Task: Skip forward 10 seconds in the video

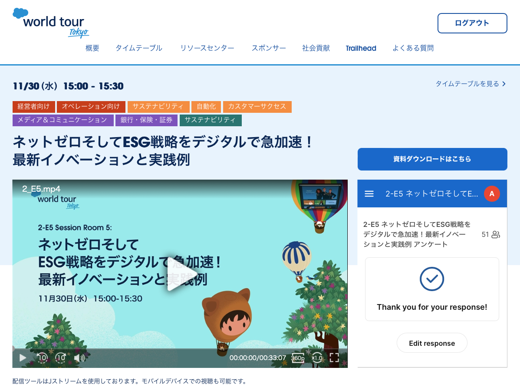Action: click(61, 358)
